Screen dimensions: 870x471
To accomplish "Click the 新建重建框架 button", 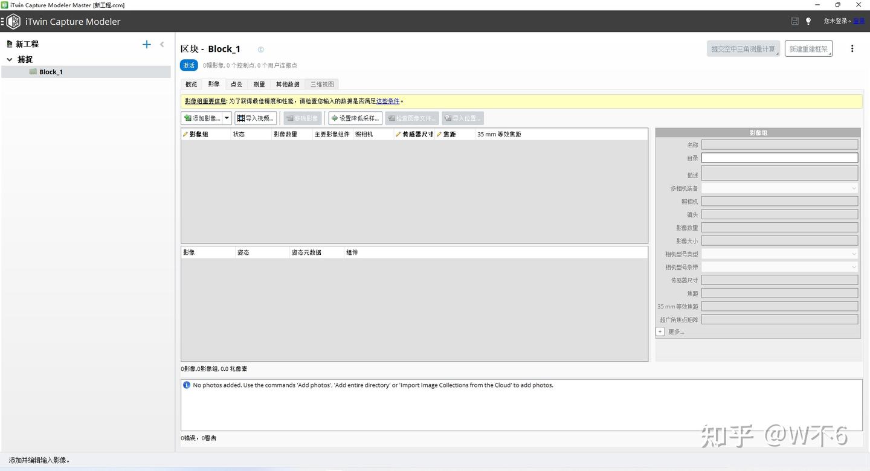I will [808, 48].
